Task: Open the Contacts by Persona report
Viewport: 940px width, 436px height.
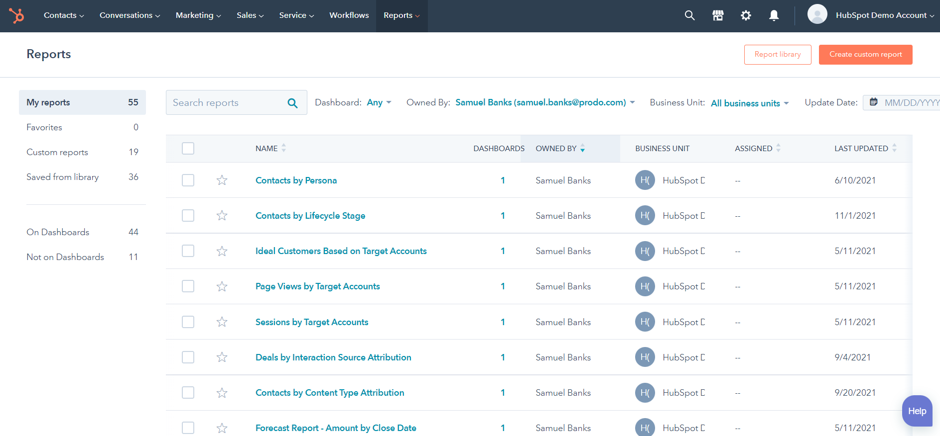Action: click(296, 180)
